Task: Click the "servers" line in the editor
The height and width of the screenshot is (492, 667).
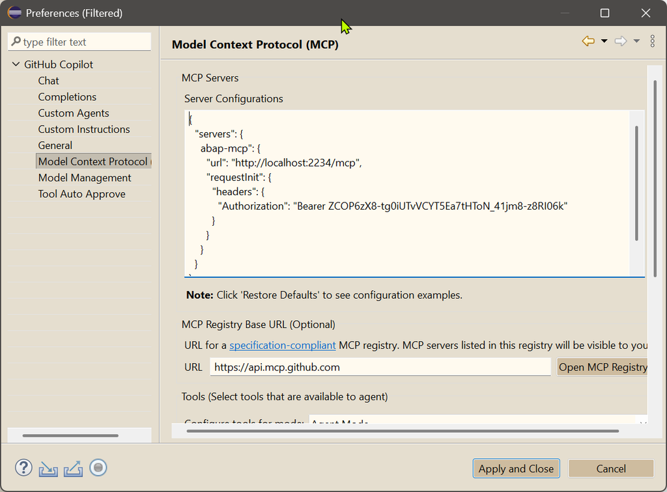Action: click(x=219, y=134)
